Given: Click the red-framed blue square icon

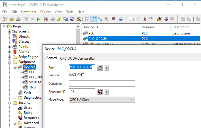Looking at the screenshot, I should 113,19.
